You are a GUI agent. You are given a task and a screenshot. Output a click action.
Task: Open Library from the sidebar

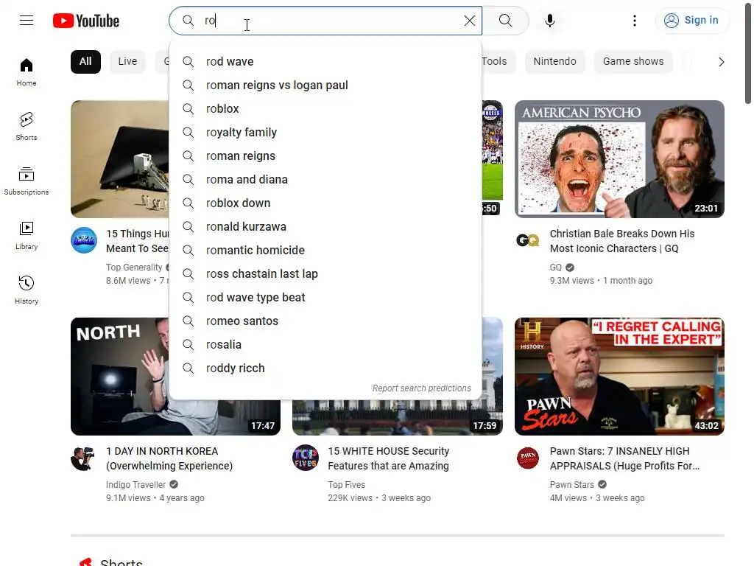click(x=27, y=236)
